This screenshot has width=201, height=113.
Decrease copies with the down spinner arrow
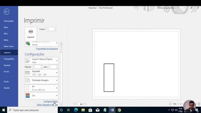(55, 30)
